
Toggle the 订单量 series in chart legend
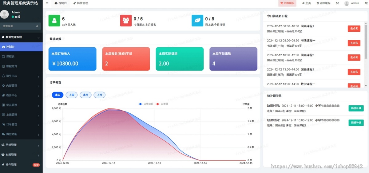(161, 104)
